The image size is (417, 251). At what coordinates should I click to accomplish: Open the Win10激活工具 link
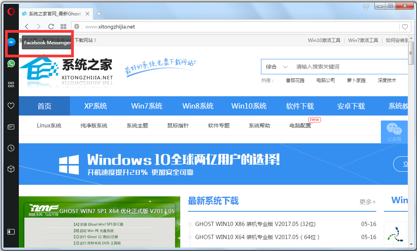tap(324, 40)
